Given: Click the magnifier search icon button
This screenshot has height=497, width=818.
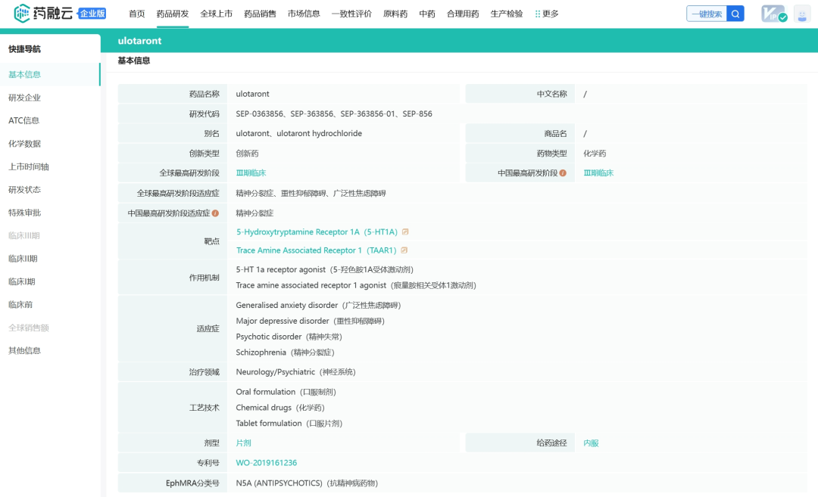Looking at the screenshot, I should (x=735, y=14).
